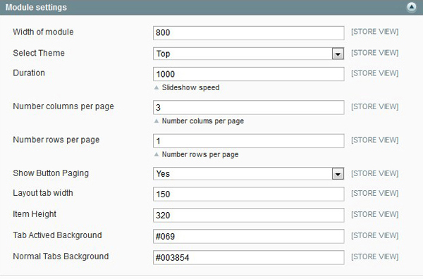
Task: Click the Show Button Paging label
Action: [51, 173]
